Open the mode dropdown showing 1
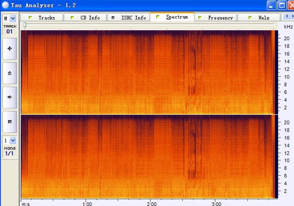Image resolution: width=294 pixels, height=206 pixels. click(13, 140)
